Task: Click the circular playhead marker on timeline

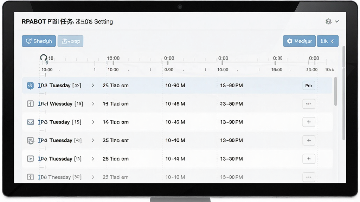Action: click(43, 58)
